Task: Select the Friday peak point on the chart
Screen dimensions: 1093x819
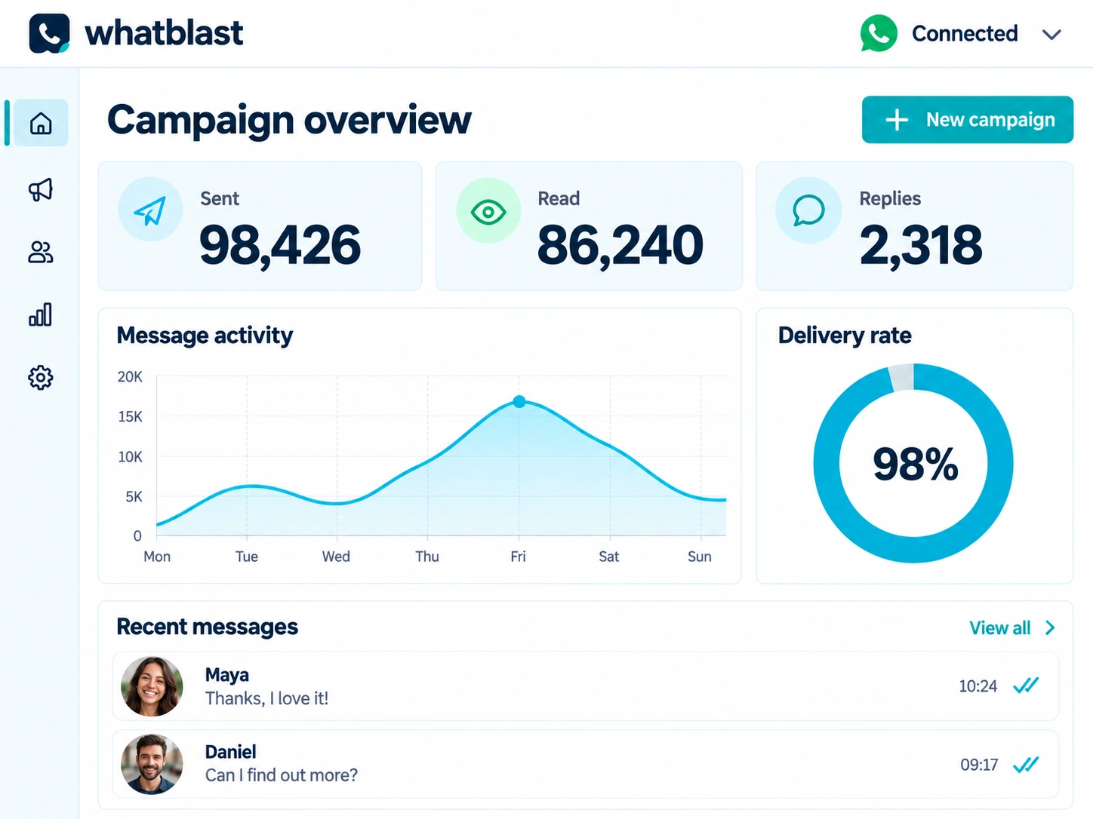Action: point(519,402)
